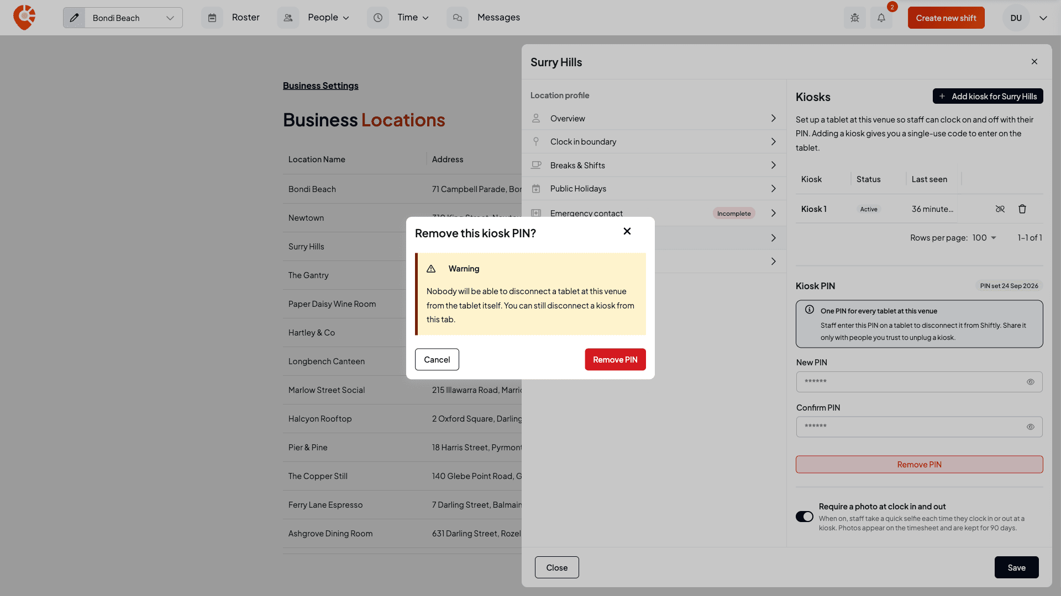Click the Business Settings link
The width and height of the screenshot is (1061, 596).
pyautogui.click(x=321, y=86)
